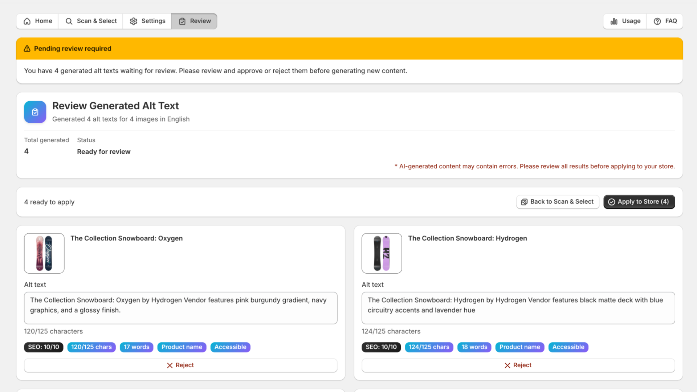Click the bar chart icon next to Usage
Image resolution: width=697 pixels, height=392 pixels.
[614, 21]
